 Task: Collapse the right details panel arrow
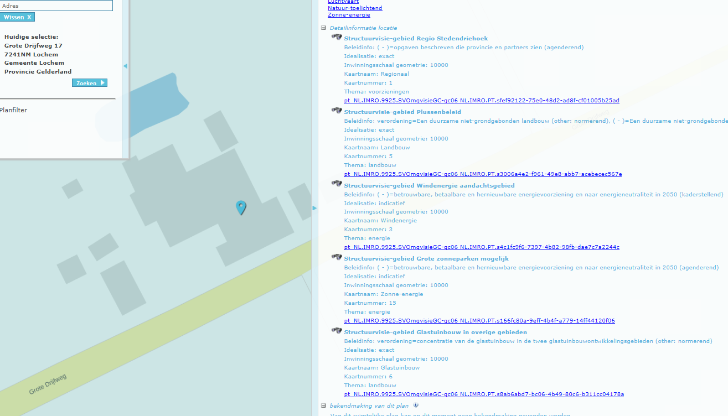coord(314,208)
